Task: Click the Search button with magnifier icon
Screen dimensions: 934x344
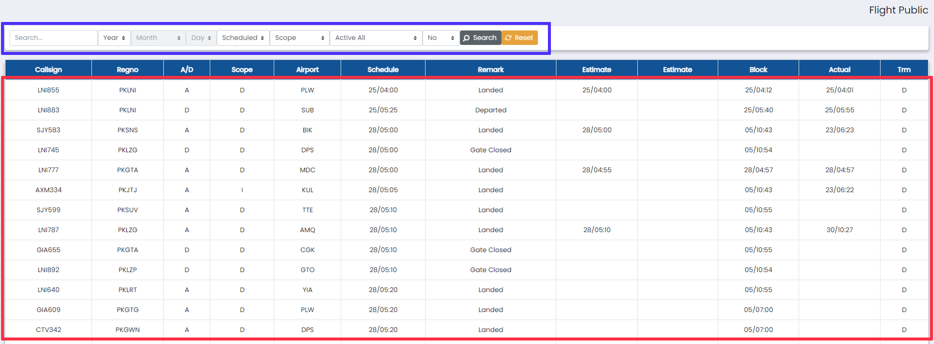Action: [x=480, y=38]
